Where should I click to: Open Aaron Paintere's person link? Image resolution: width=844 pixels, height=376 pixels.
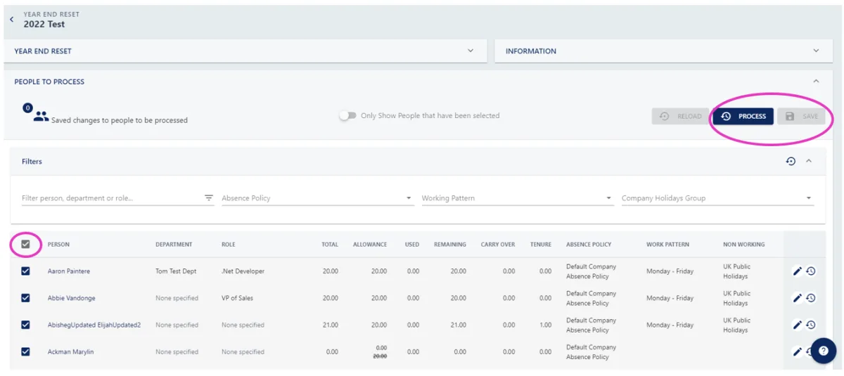click(69, 271)
